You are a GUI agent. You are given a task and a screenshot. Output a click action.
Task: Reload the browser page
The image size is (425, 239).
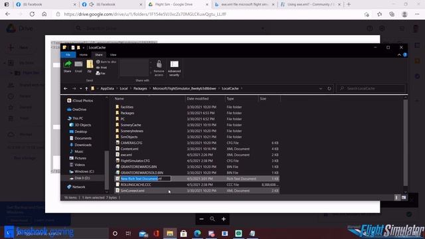click(x=32, y=14)
